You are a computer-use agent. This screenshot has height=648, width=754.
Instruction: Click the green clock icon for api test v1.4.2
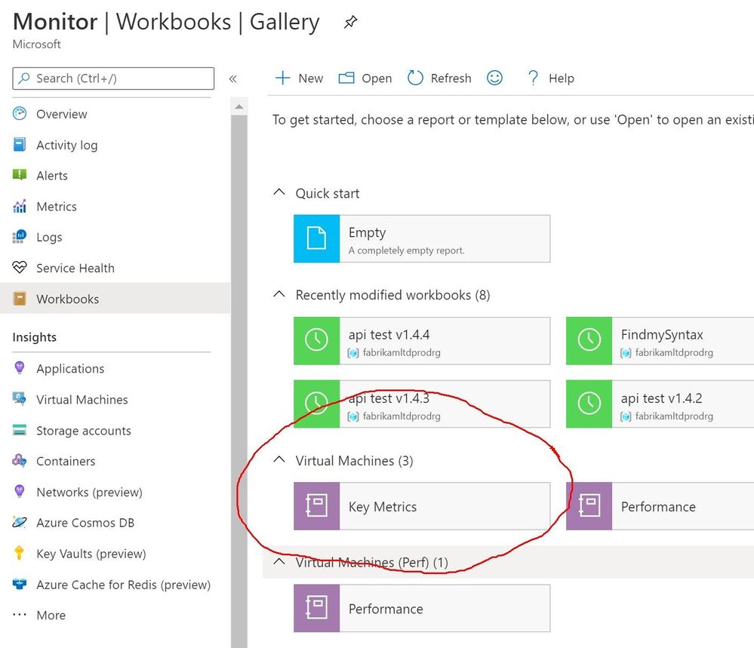[x=589, y=404]
